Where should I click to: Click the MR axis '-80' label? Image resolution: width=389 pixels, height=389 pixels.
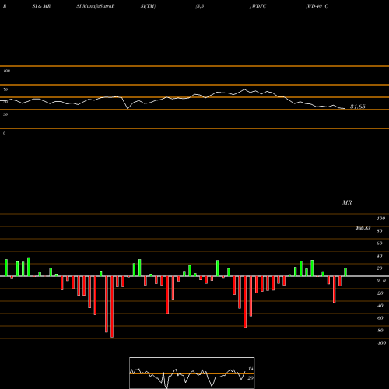[x=380, y=331]
